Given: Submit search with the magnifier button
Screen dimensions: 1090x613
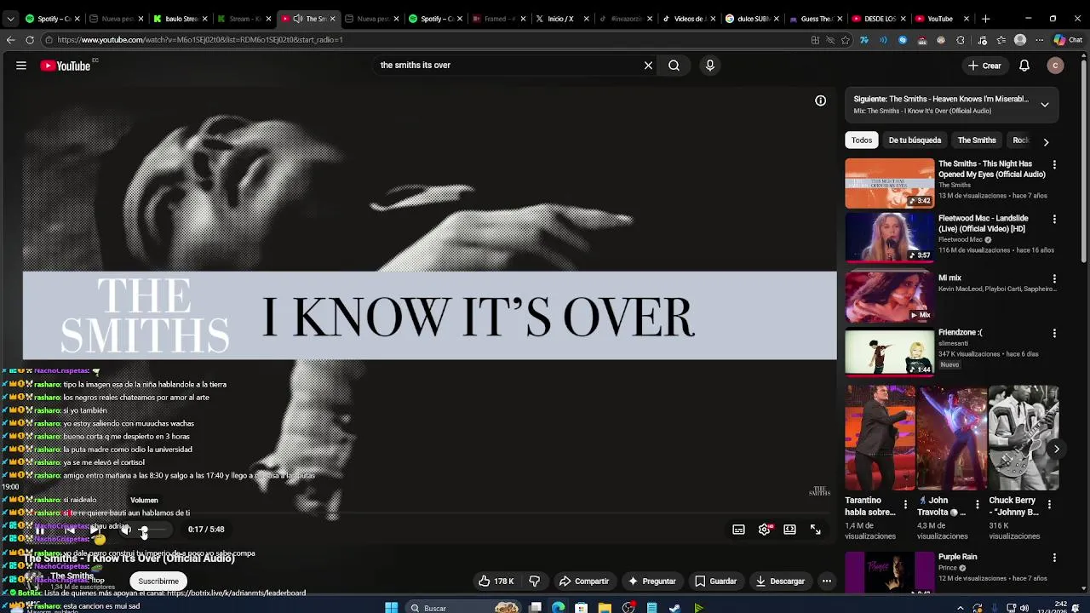Looking at the screenshot, I should coord(674,66).
